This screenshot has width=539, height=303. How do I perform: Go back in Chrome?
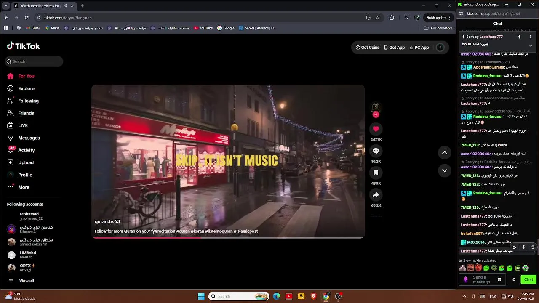[x=6, y=18]
